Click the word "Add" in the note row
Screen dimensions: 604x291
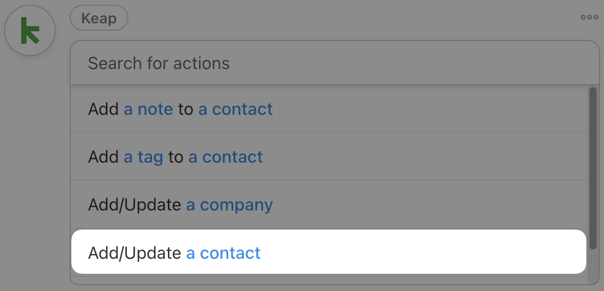(x=103, y=109)
